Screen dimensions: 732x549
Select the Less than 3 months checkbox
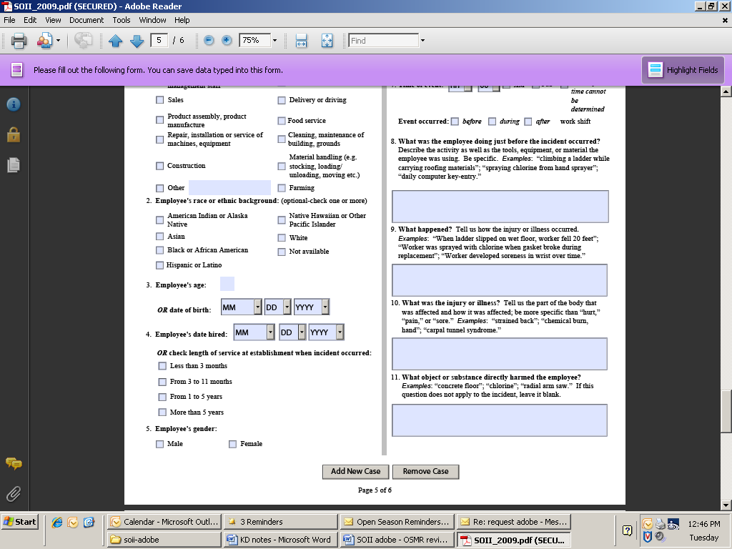162,366
